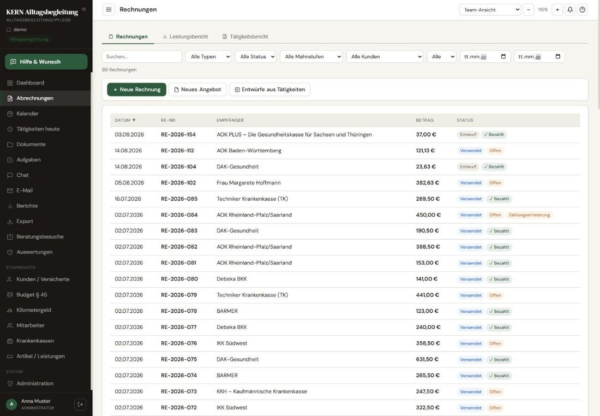Open invoice RE-2026-084

pyautogui.click(x=179, y=215)
